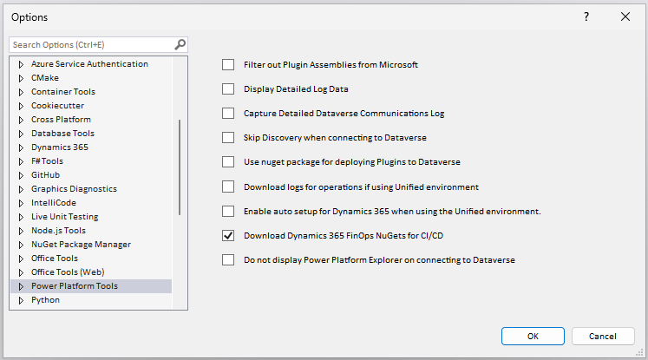Image resolution: width=648 pixels, height=360 pixels.
Task: Select the Office Tools category
Action: pyautogui.click(x=55, y=258)
